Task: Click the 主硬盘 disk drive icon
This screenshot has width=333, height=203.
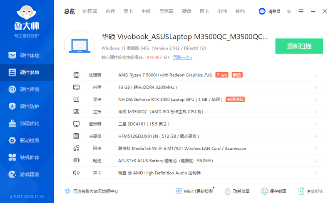Action: click(x=76, y=136)
